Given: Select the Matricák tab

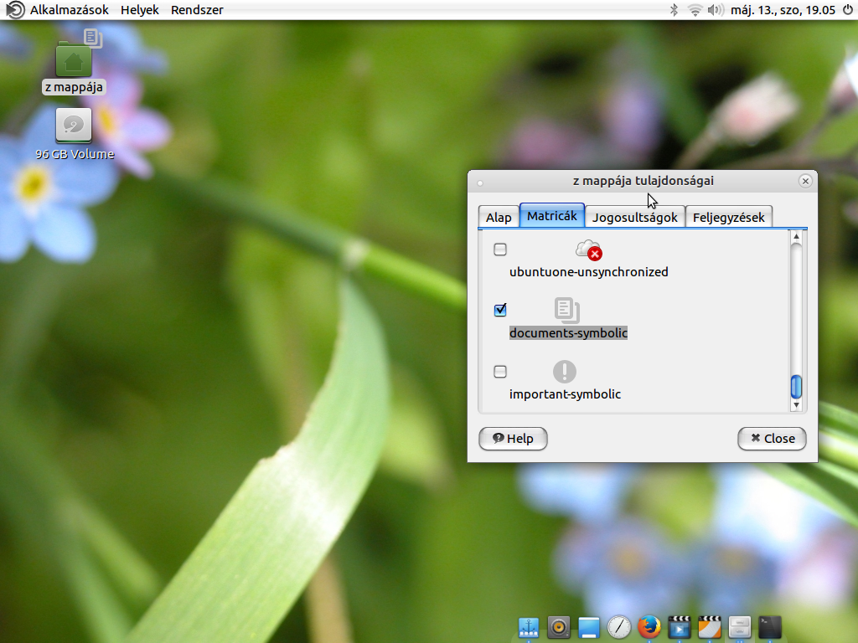Looking at the screenshot, I should point(552,215).
